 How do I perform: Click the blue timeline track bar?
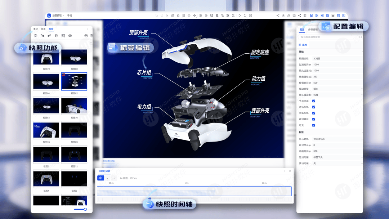coord(194,191)
